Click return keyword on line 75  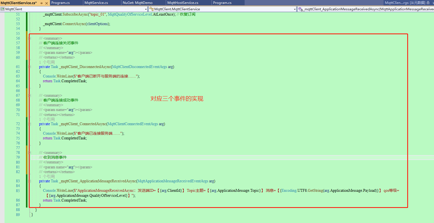point(47,138)
